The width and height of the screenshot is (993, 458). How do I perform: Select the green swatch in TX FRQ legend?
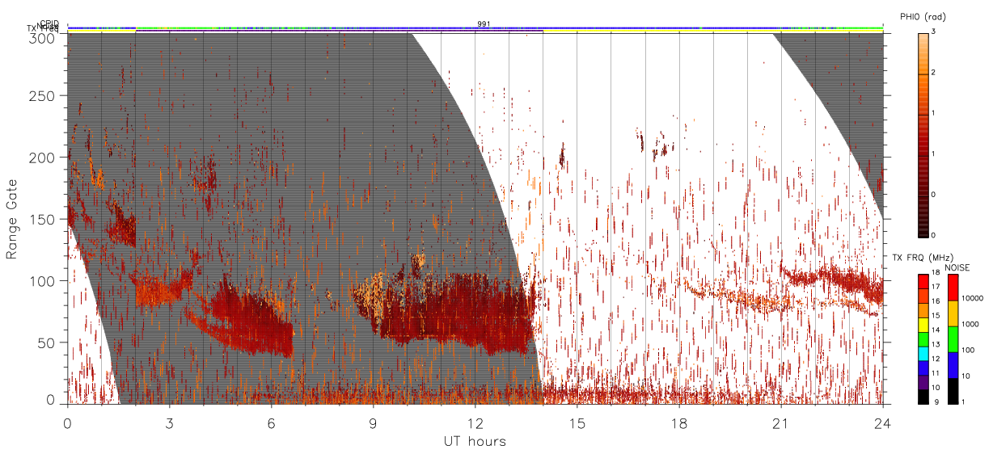tap(923, 339)
